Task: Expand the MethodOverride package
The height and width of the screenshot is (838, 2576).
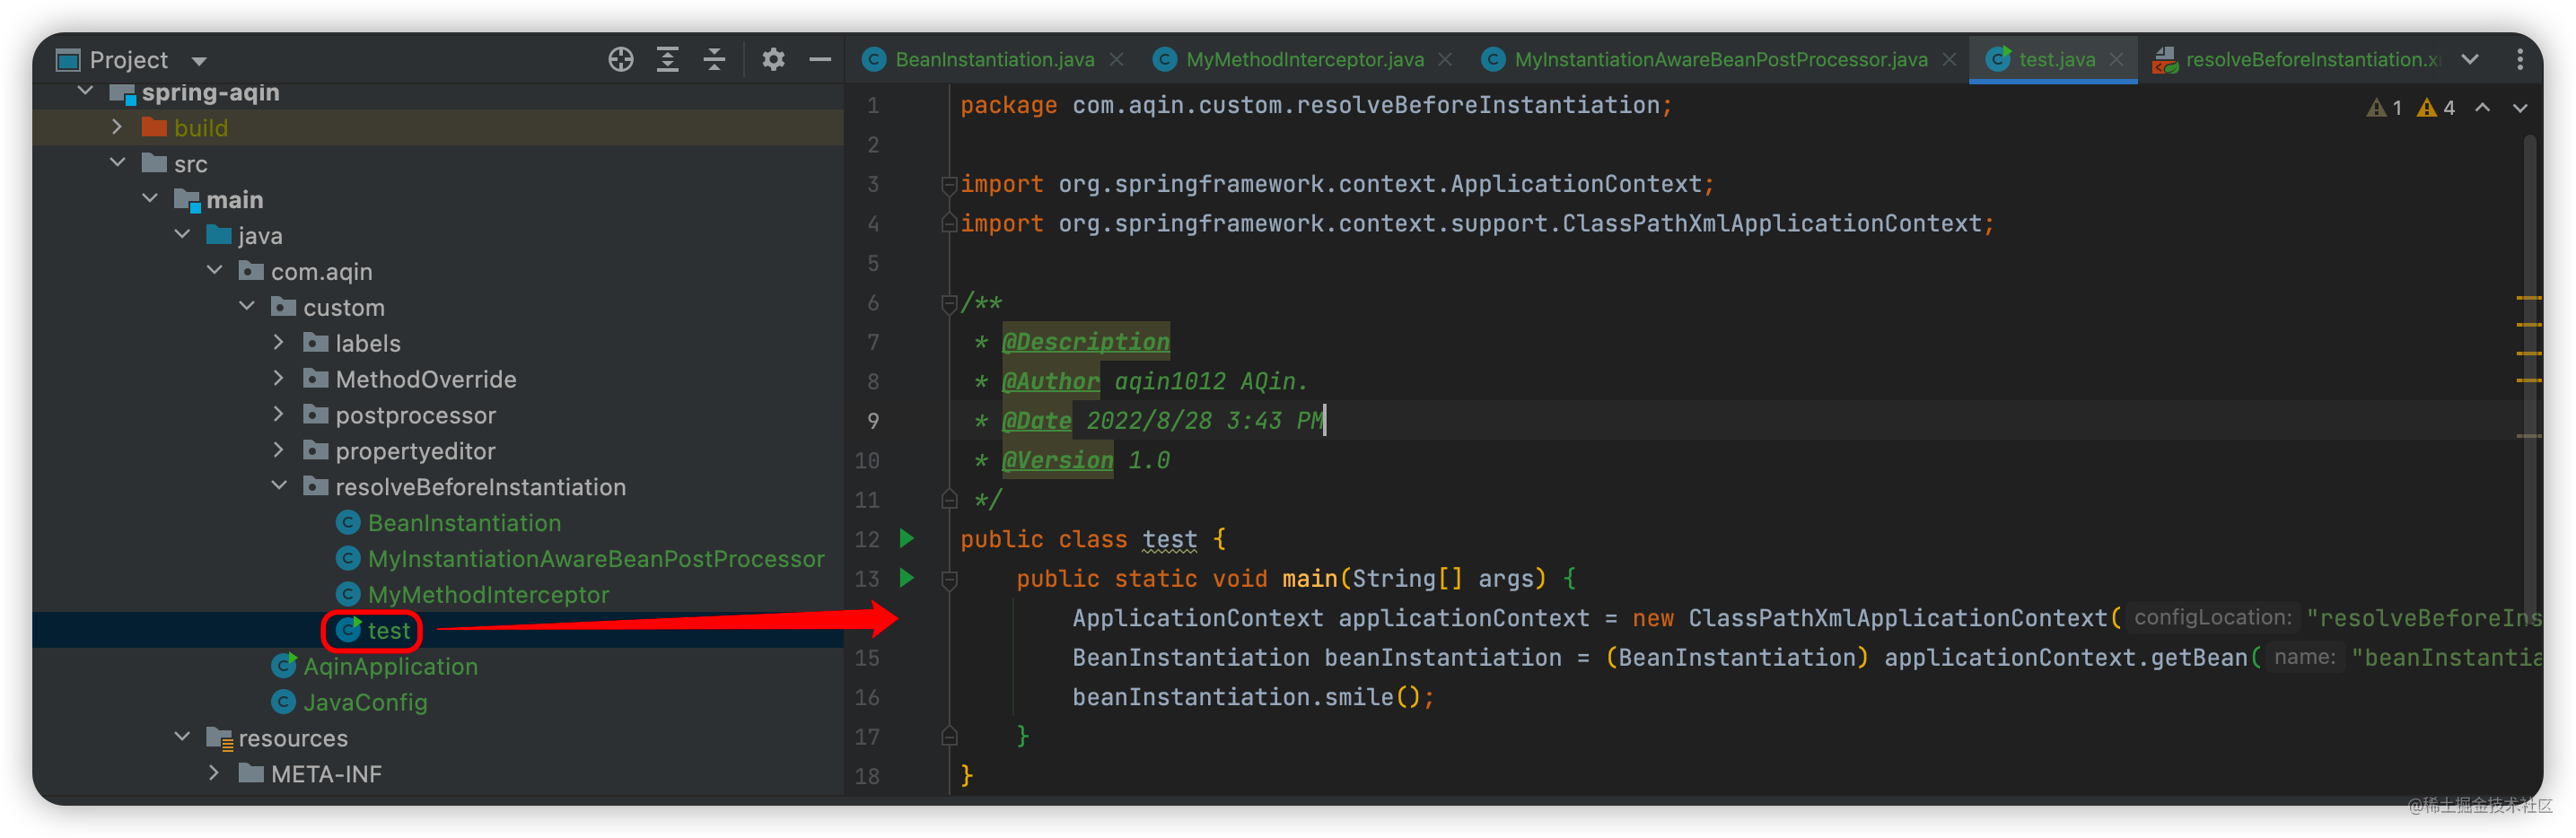Action: click(279, 379)
